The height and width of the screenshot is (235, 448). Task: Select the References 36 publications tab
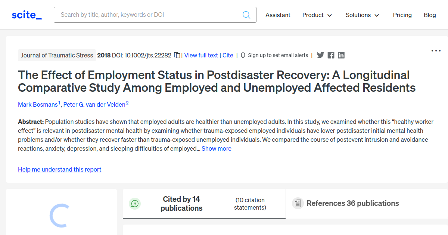pyautogui.click(x=353, y=203)
